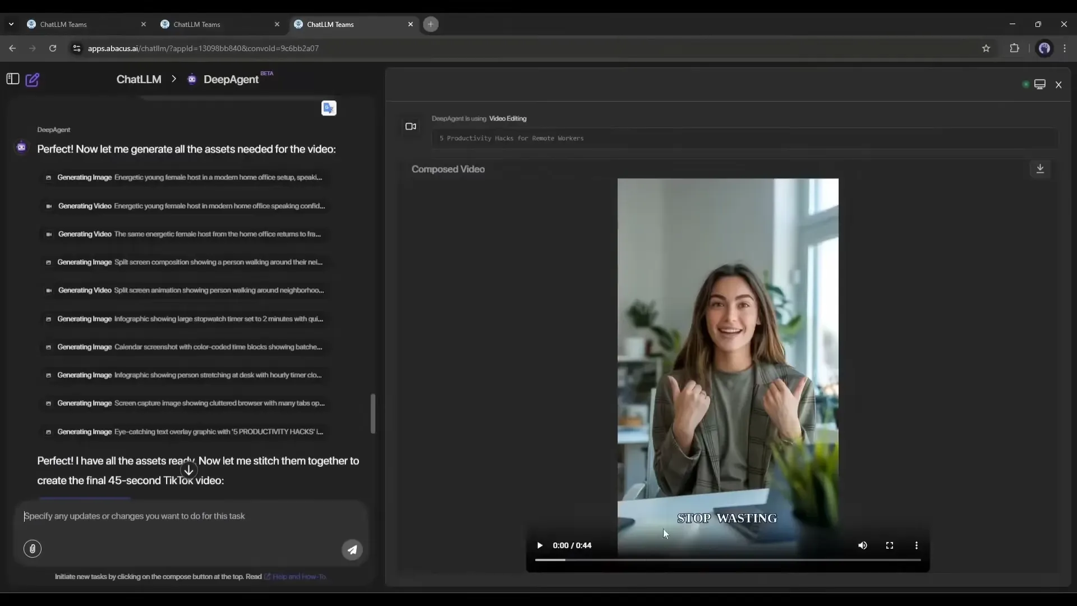The width and height of the screenshot is (1077, 606).
Task: Open 'Split screen animation' video step
Action: pyautogui.click(x=185, y=290)
